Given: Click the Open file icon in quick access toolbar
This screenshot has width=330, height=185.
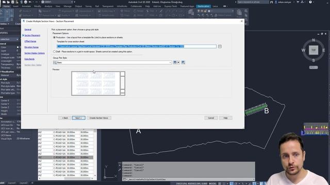Looking at the screenshot, I should point(8,2).
